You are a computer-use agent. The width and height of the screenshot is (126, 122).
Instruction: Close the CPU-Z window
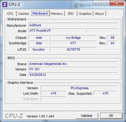pos(117,3)
